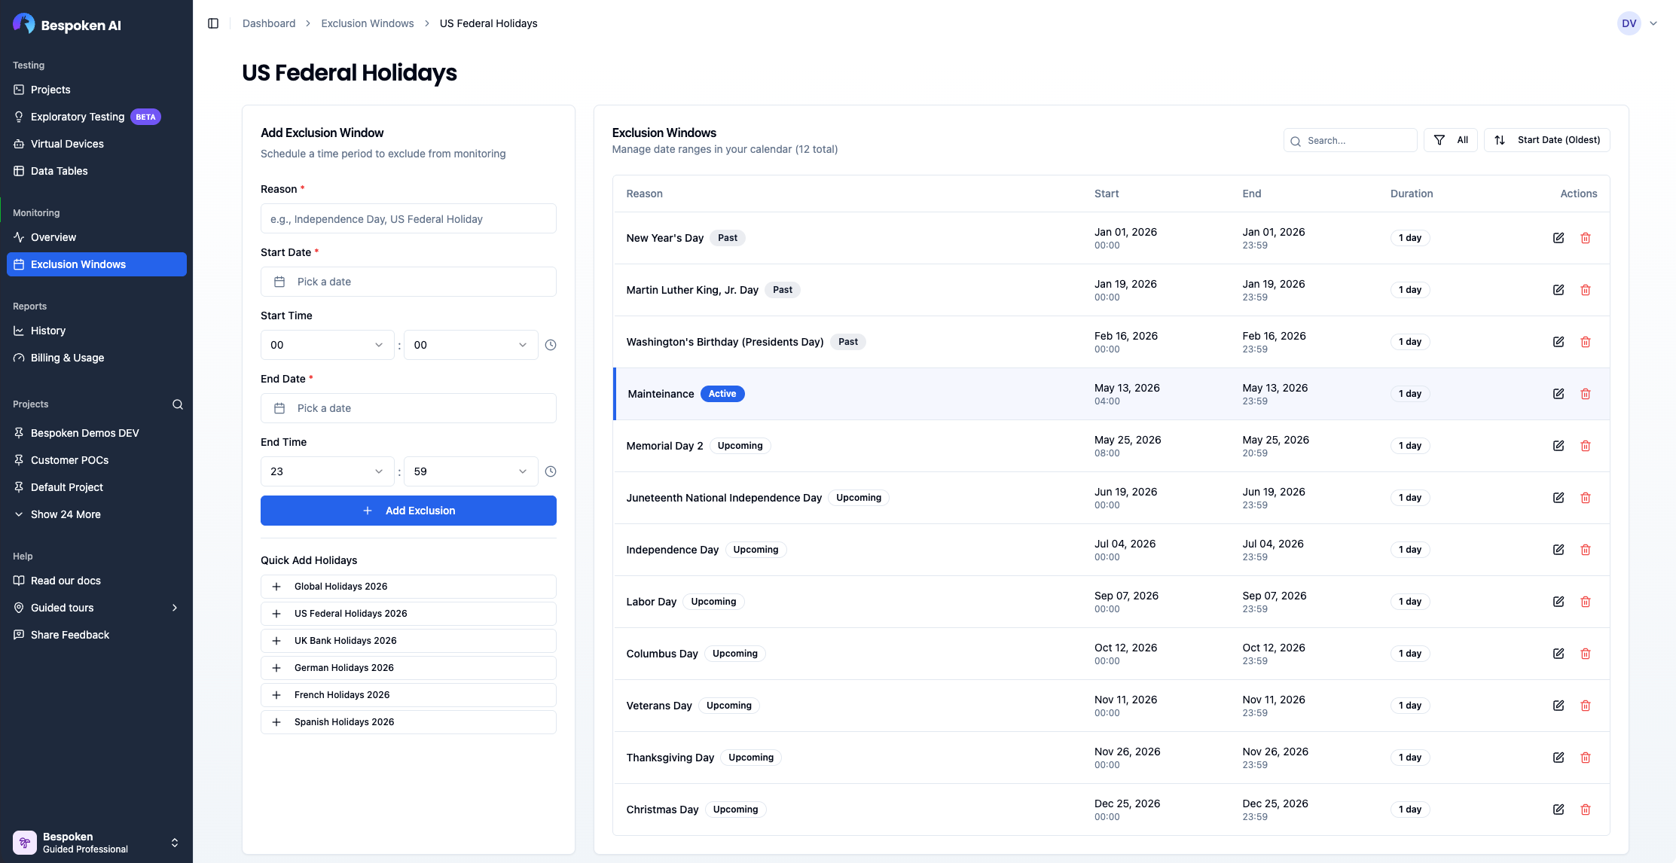Image resolution: width=1676 pixels, height=863 pixels.
Task: Expand Guided tours submenu
Action: coord(96,608)
